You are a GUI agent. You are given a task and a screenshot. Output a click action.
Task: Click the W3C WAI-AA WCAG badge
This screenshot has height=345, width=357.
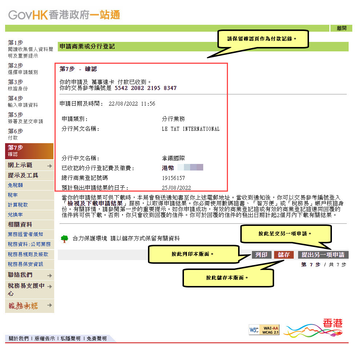pyautogui.click(x=264, y=329)
